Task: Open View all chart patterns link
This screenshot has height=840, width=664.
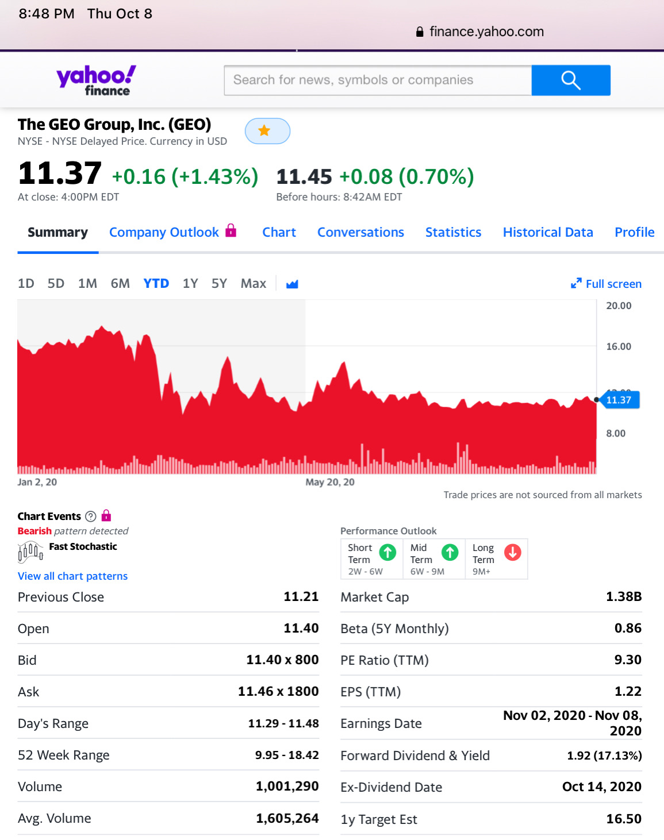Action: pyautogui.click(x=73, y=576)
